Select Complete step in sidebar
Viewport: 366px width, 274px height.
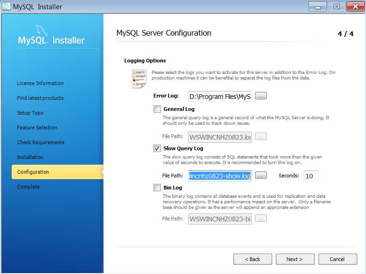click(x=29, y=187)
